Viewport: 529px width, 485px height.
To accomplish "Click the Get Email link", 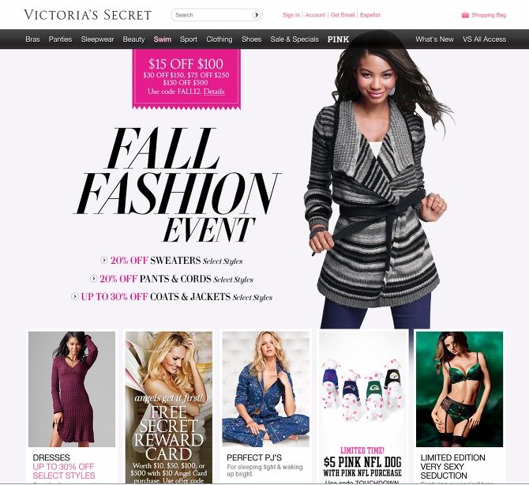I will pyautogui.click(x=343, y=15).
